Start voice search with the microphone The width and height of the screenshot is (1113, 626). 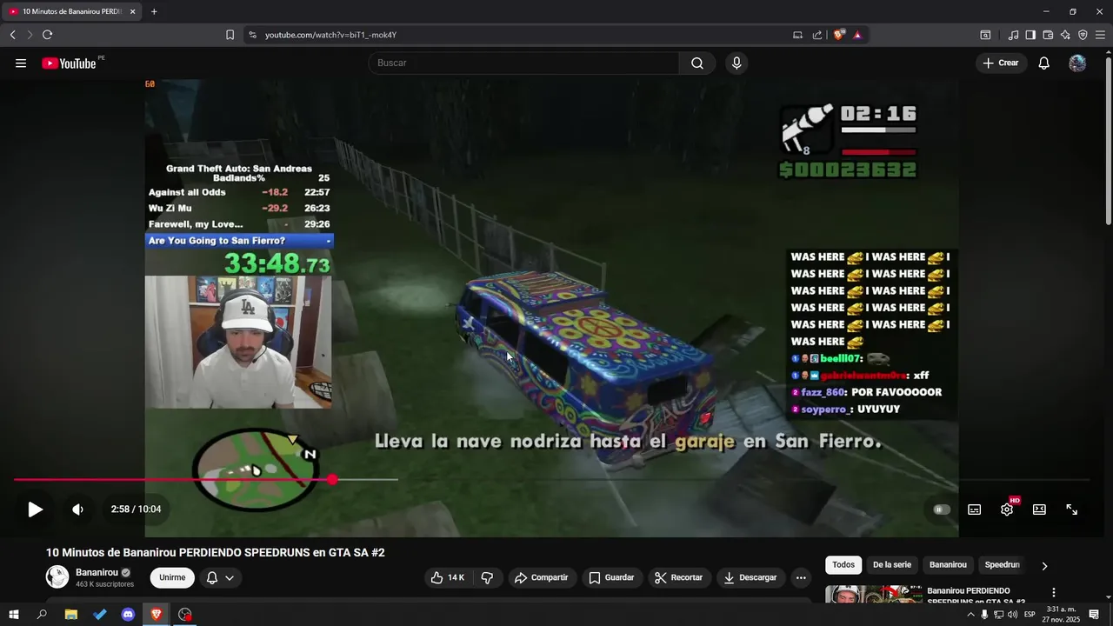[736, 63]
